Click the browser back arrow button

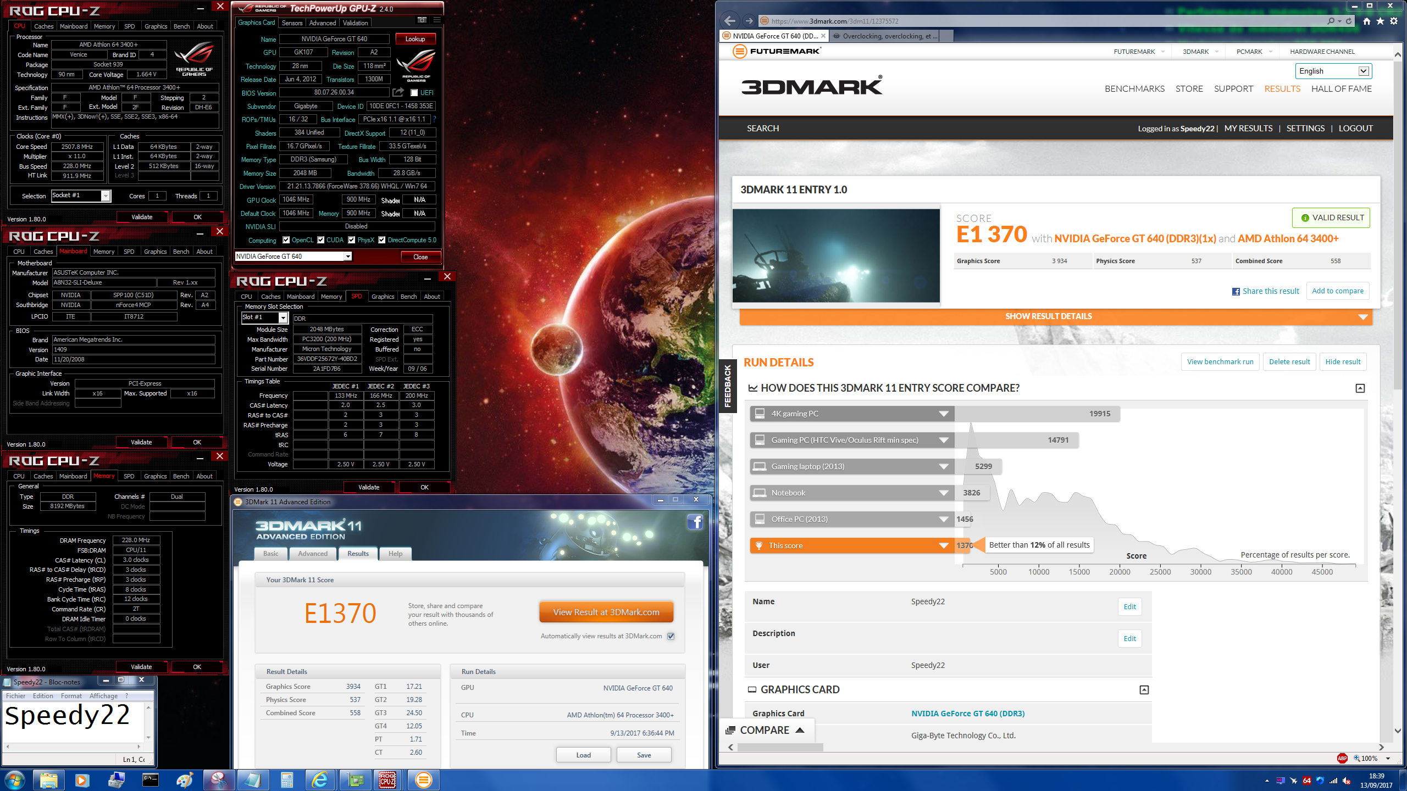point(730,21)
